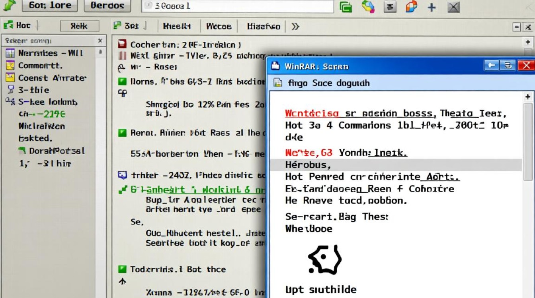This screenshot has height=298, width=535.
Task: Click the black blob graphic in WinRAR dialog
Action: 325,259
